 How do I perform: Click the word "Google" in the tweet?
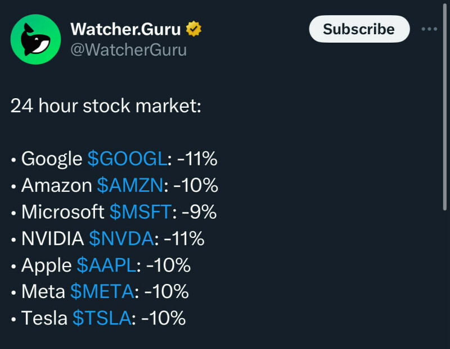tap(52, 159)
